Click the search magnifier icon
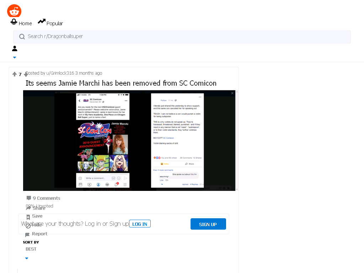 pos(22,37)
